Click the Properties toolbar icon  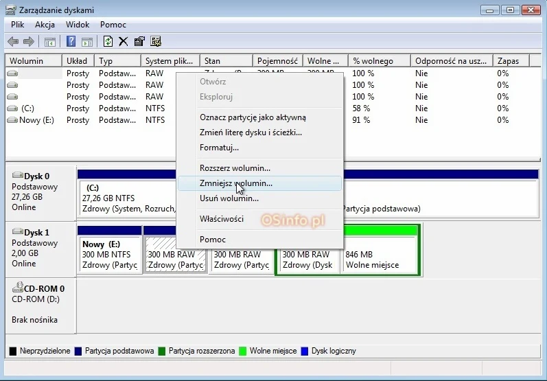coord(139,41)
